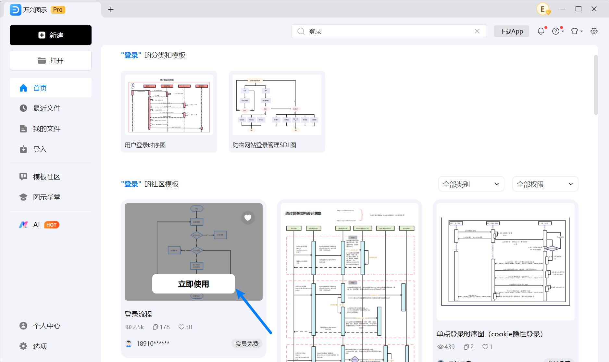Open a new tab with plus icon
The height and width of the screenshot is (362, 609).
(x=111, y=9)
